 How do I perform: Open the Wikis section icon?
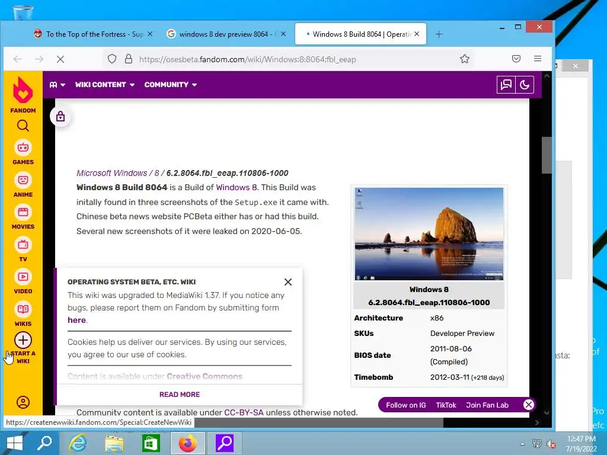click(23, 309)
